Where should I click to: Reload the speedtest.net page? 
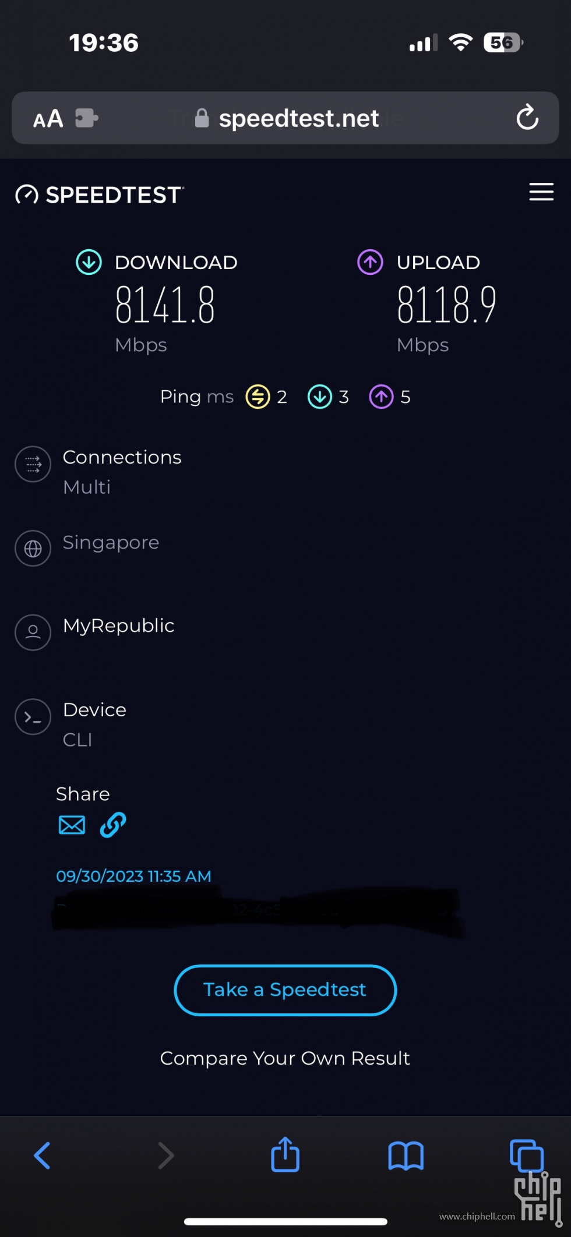coord(527,117)
